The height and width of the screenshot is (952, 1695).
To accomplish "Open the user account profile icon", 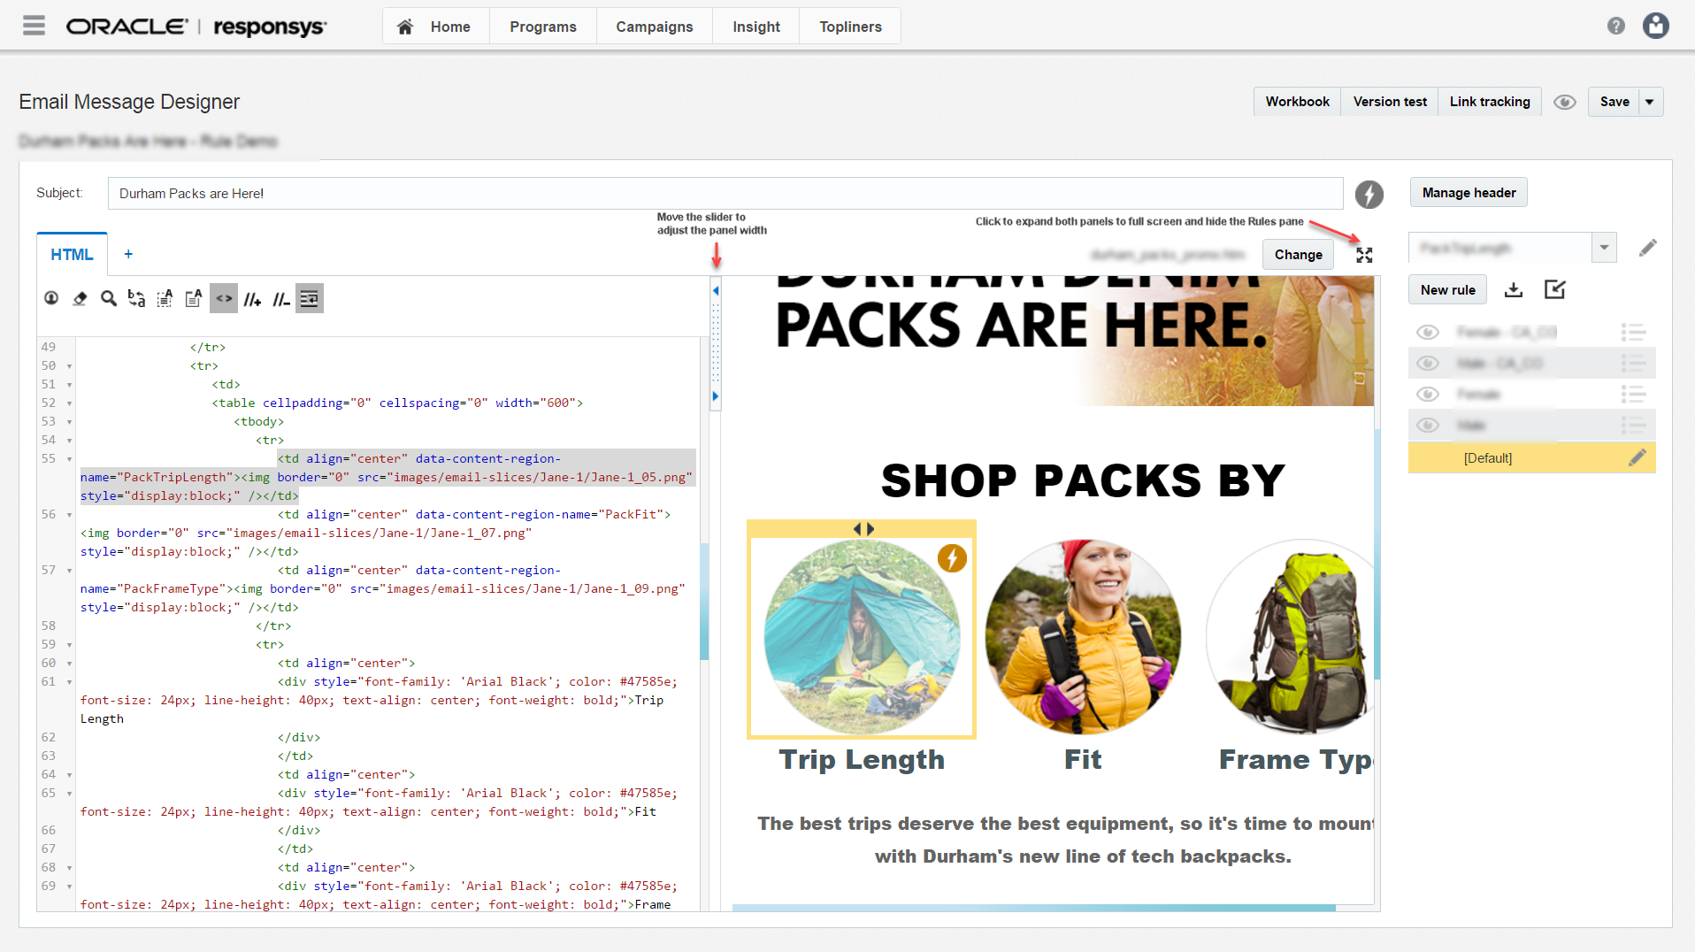I will click(x=1656, y=26).
